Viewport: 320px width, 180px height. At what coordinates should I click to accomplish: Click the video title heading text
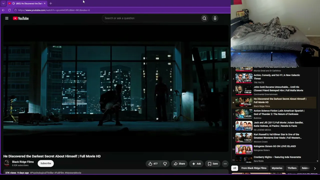(52, 156)
